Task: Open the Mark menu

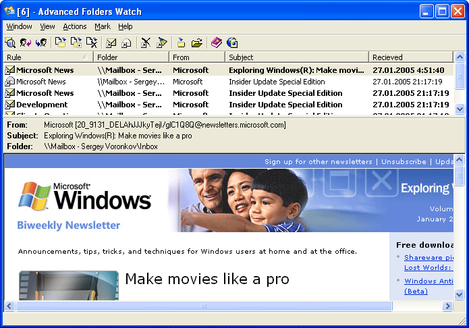Action: tap(103, 26)
